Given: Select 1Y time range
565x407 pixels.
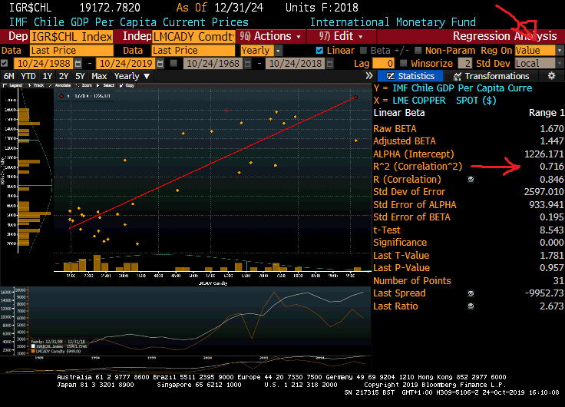Looking at the screenshot, I should point(47,77).
